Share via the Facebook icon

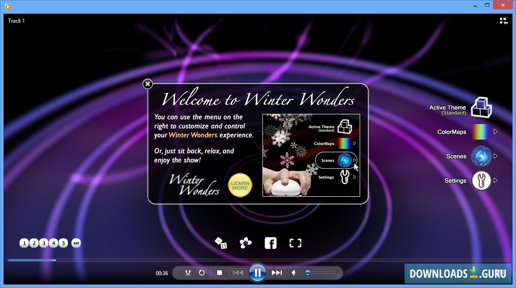click(270, 243)
